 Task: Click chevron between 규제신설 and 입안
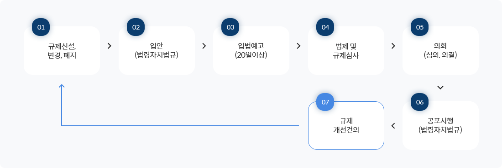click(110, 46)
